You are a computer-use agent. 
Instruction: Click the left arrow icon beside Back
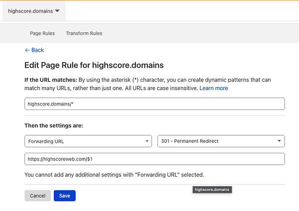27,50
